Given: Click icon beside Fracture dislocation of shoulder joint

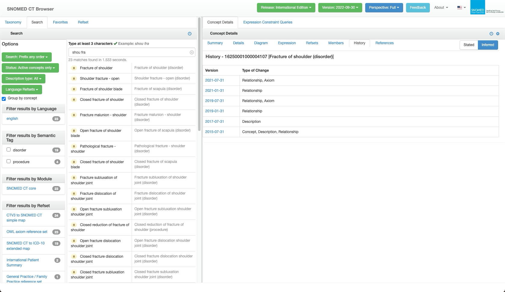Looking at the screenshot, I should point(74,194).
